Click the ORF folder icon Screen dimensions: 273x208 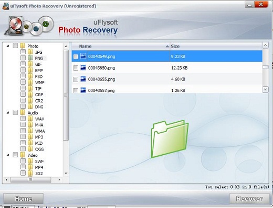(x=30, y=94)
